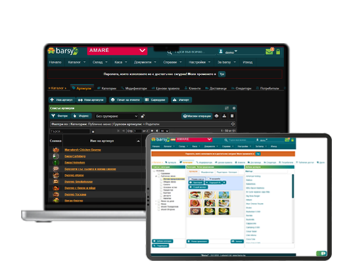Click the Баркодове button

pos(156,100)
